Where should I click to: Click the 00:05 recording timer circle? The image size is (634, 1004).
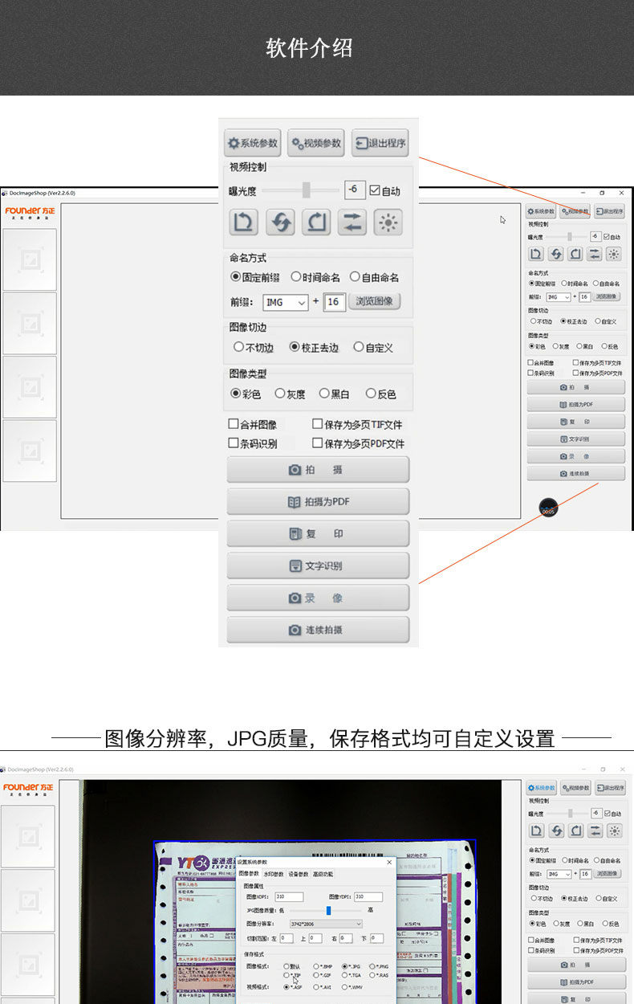[549, 508]
